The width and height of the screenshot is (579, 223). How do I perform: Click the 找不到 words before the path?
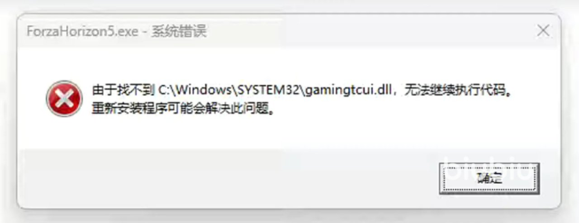coord(136,90)
